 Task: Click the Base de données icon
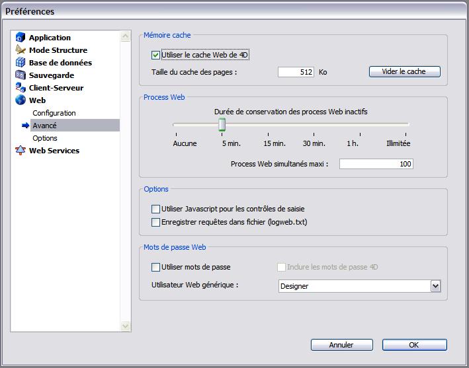coord(20,63)
